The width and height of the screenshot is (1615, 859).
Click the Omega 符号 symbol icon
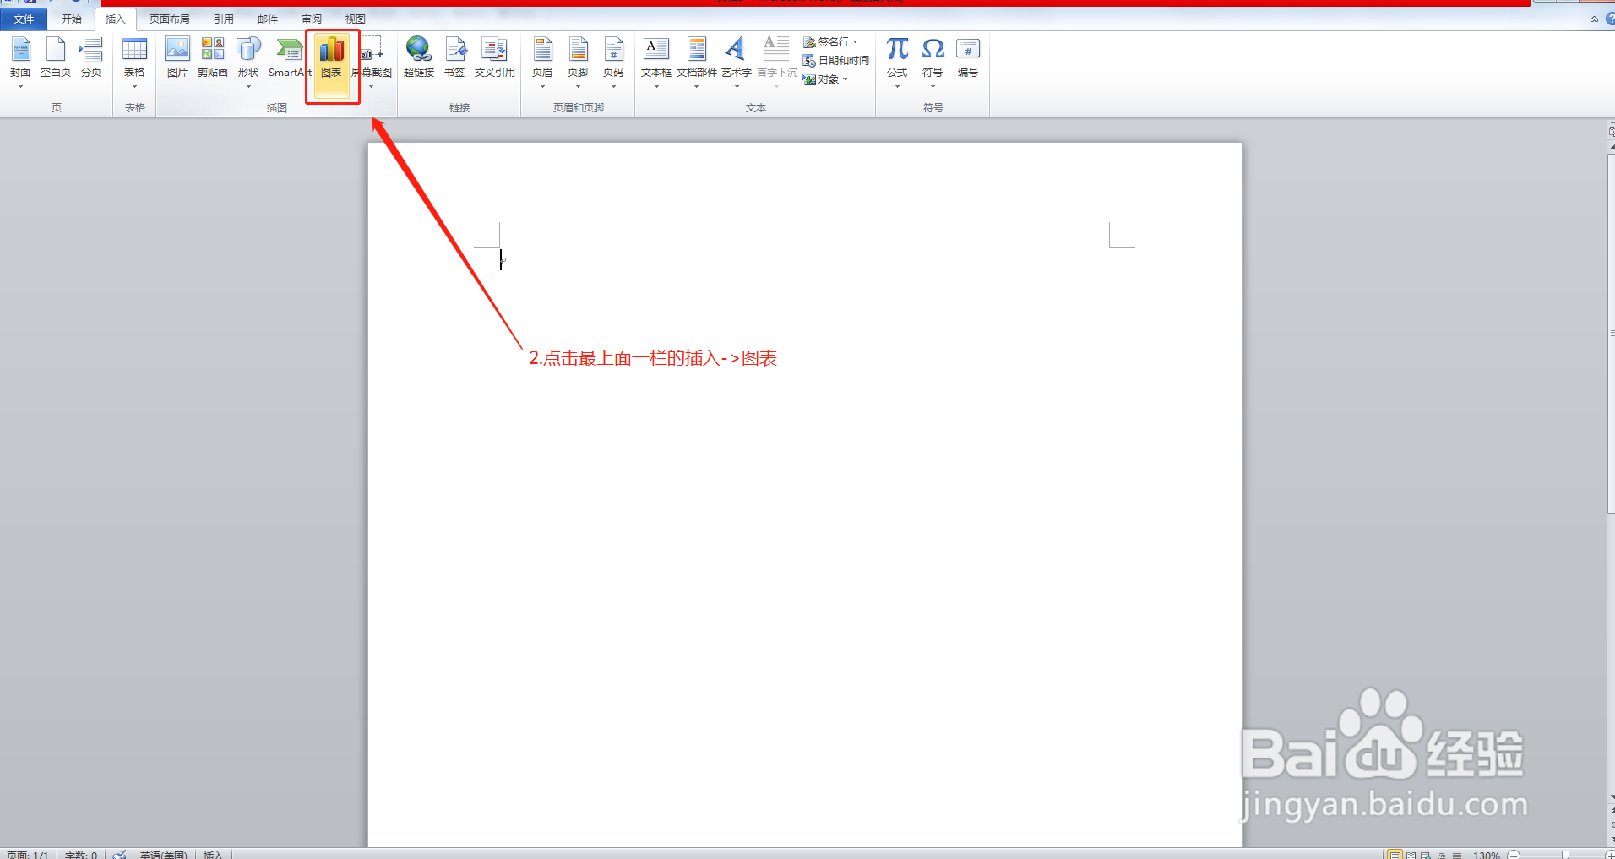click(933, 49)
